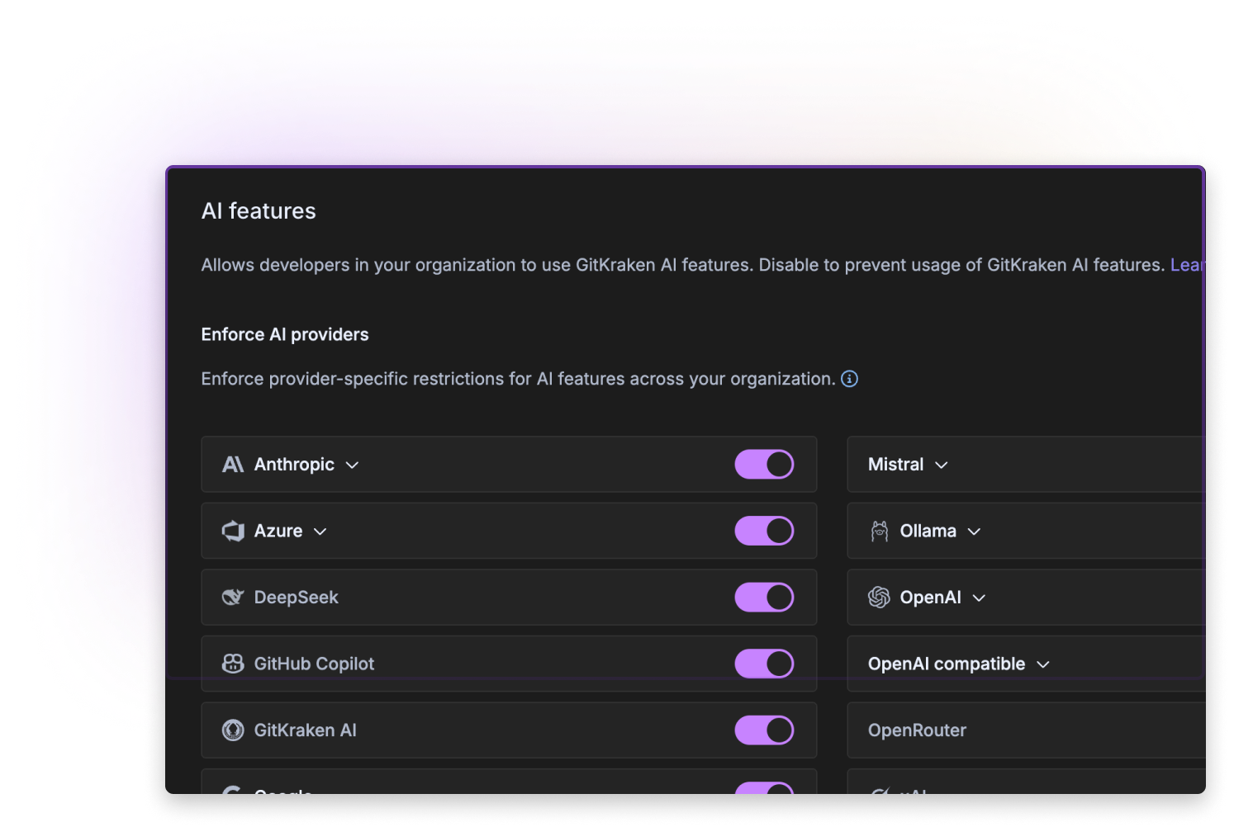Click the DeepSeek whale icon
The width and height of the screenshot is (1234, 827).
point(233,597)
